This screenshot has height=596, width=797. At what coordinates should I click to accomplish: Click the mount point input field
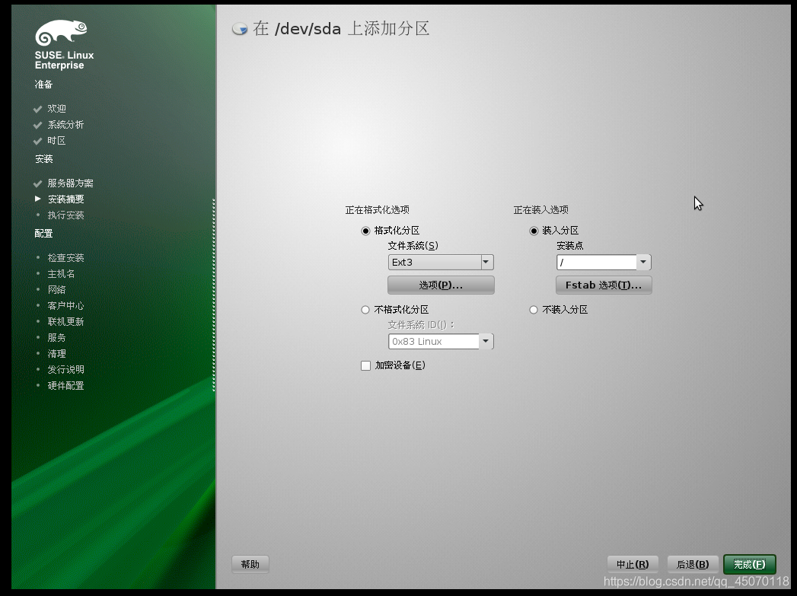[596, 262]
